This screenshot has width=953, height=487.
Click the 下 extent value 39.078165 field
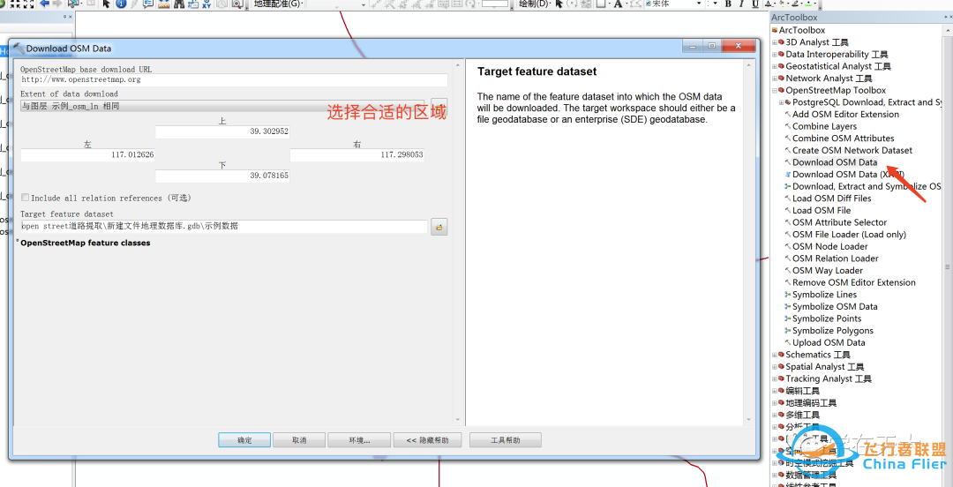coord(222,176)
